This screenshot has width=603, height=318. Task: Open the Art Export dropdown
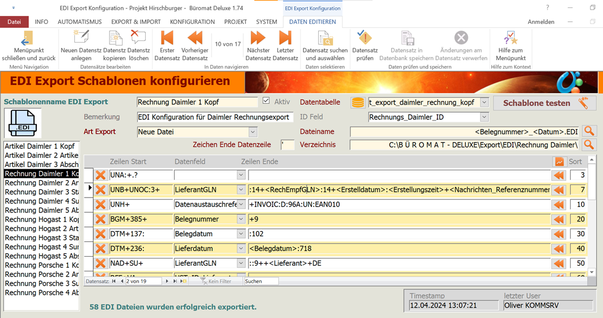coord(253,132)
